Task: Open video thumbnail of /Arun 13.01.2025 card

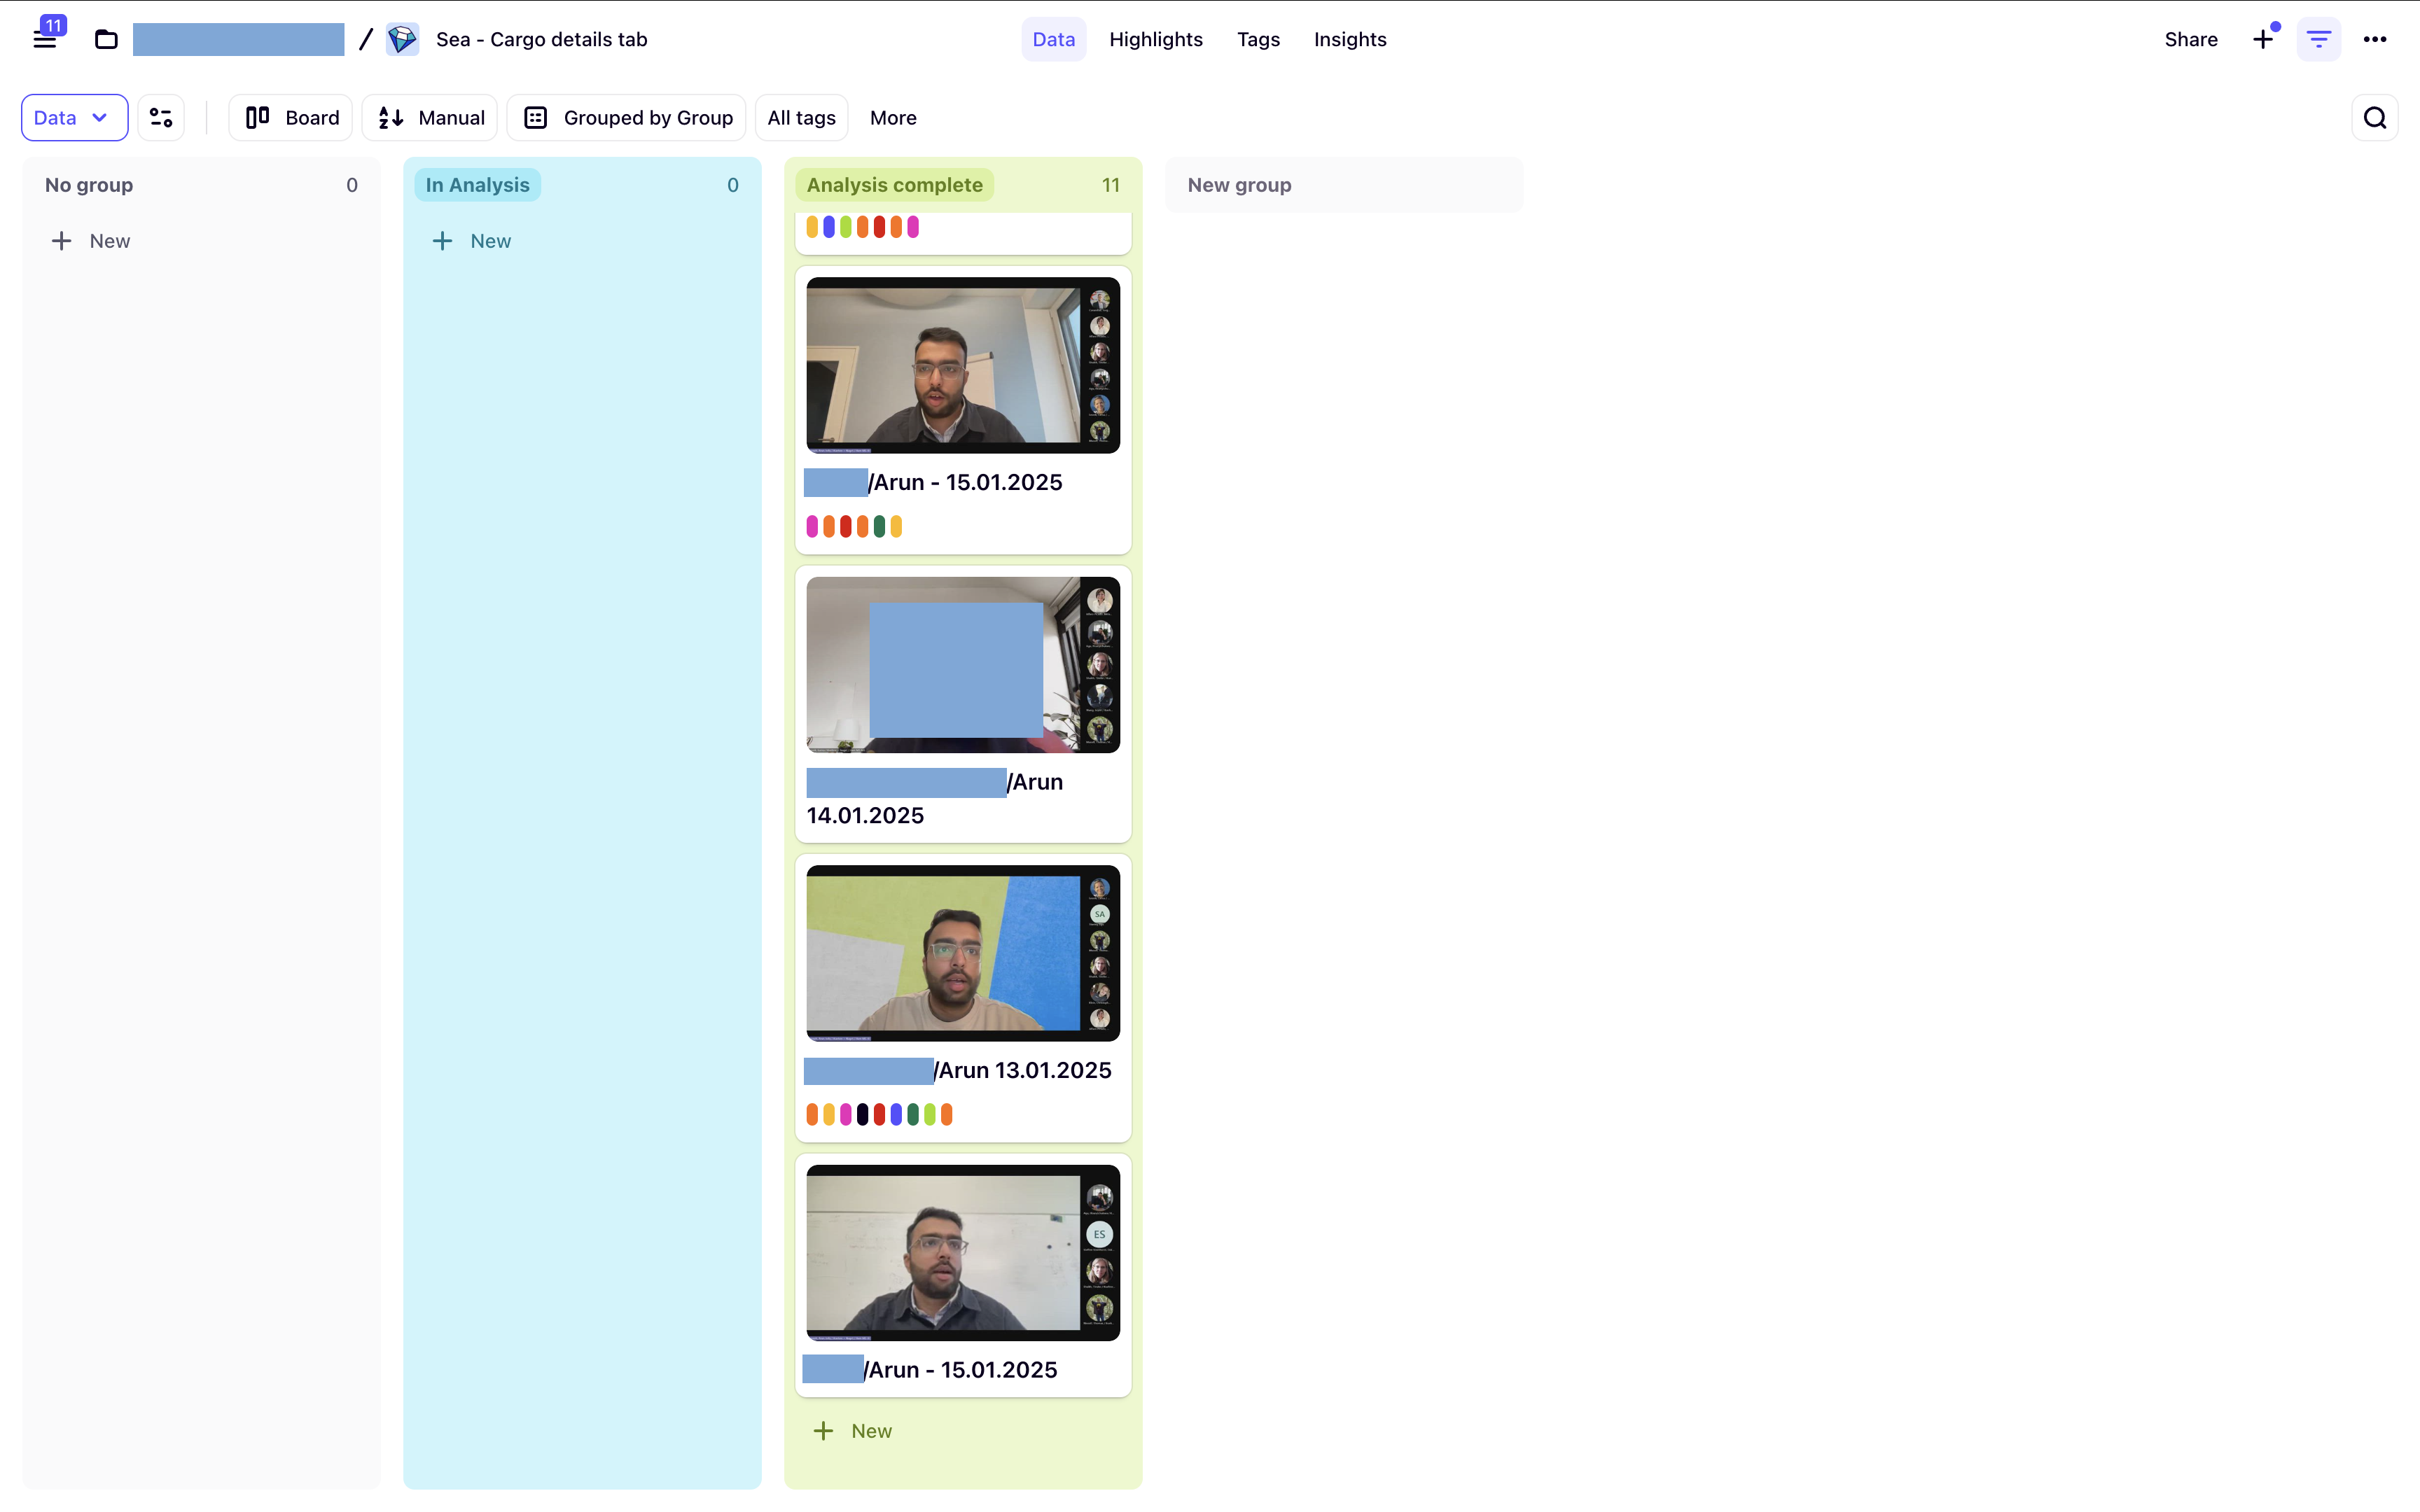Action: [x=963, y=953]
